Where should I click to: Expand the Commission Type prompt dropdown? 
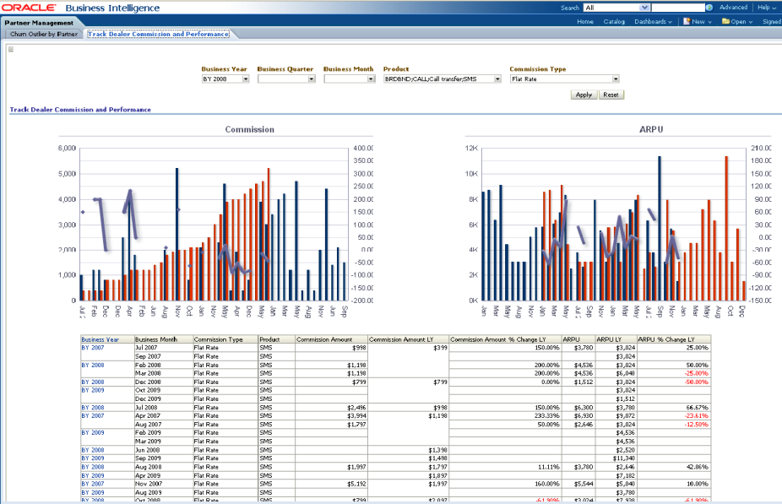tap(616, 79)
